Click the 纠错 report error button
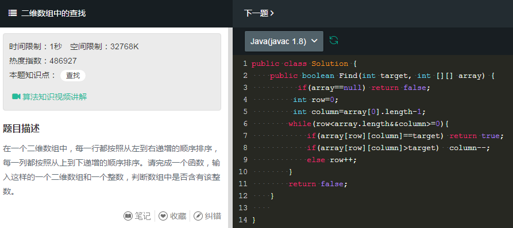The width and height of the screenshot is (513, 228). pyautogui.click(x=208, y=216)
